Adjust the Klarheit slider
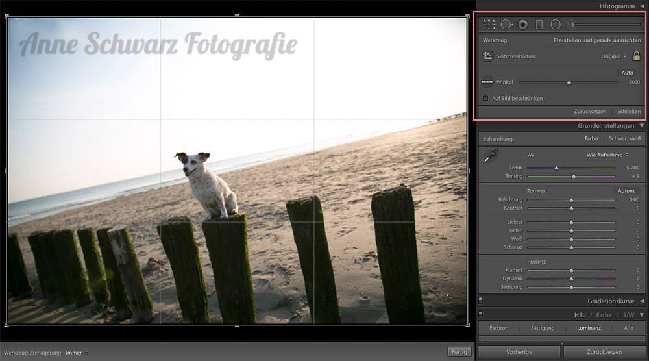The width and height of the screenshot is (649, 361). coord(571,270)
